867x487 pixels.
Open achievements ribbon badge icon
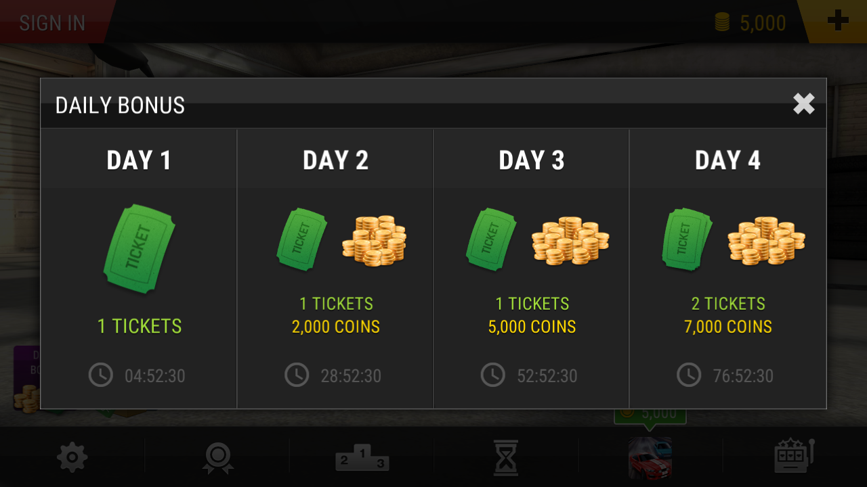pos(217,458)
